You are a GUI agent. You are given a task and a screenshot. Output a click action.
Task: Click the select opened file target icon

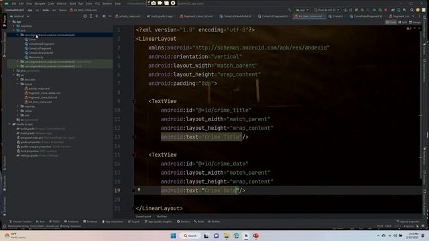(x=85, y=16)
